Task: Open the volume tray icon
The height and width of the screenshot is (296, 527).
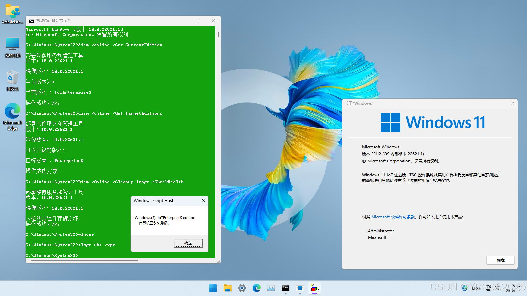Action: [x=496, y=288]
